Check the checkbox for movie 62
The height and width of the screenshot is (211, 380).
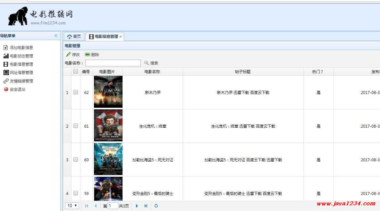(76, 92)
